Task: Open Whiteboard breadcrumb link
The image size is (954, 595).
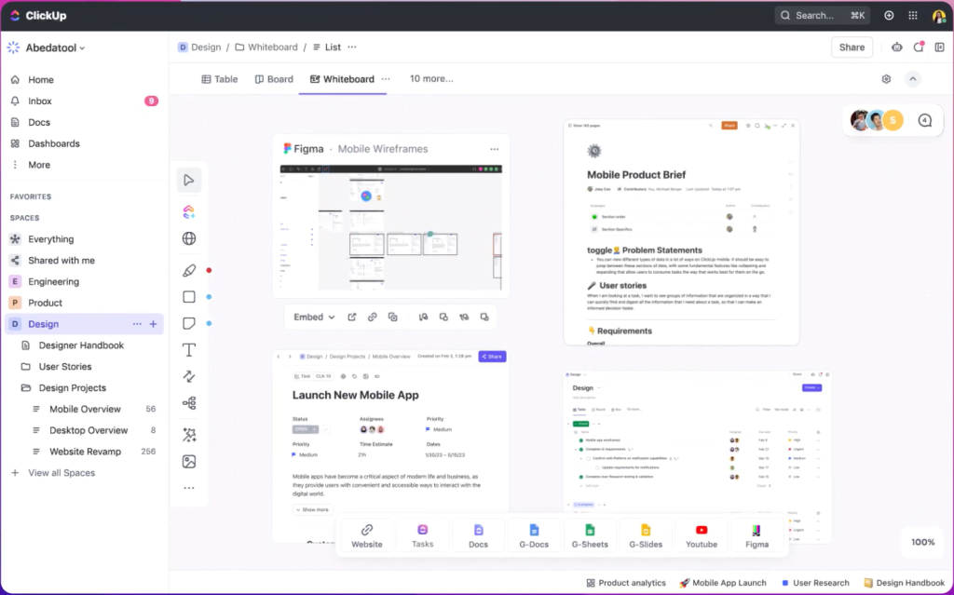Action: [266, 47]
